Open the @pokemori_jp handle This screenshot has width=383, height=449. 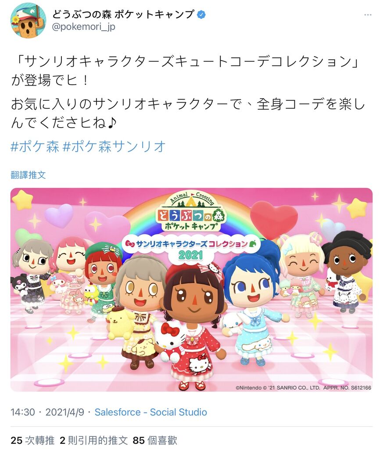(x=84, y=27)
